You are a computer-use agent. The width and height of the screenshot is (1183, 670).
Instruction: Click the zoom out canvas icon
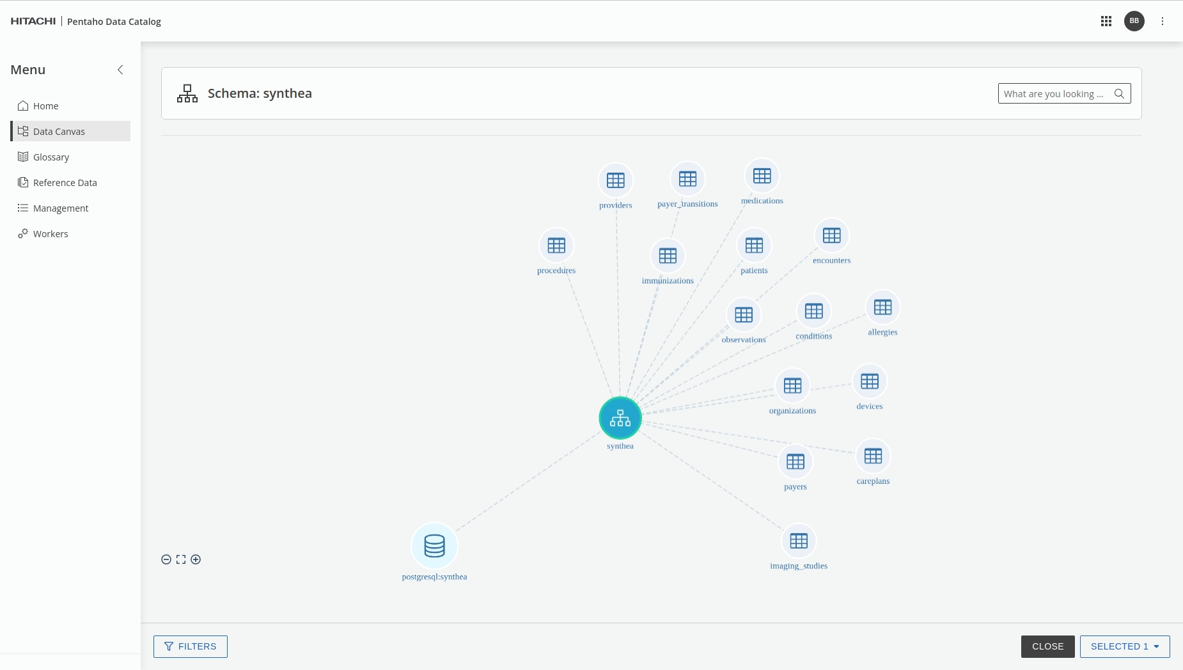pyautogui.click(x=166, y=559)
